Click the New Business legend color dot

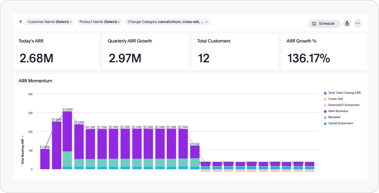[325, 111]
